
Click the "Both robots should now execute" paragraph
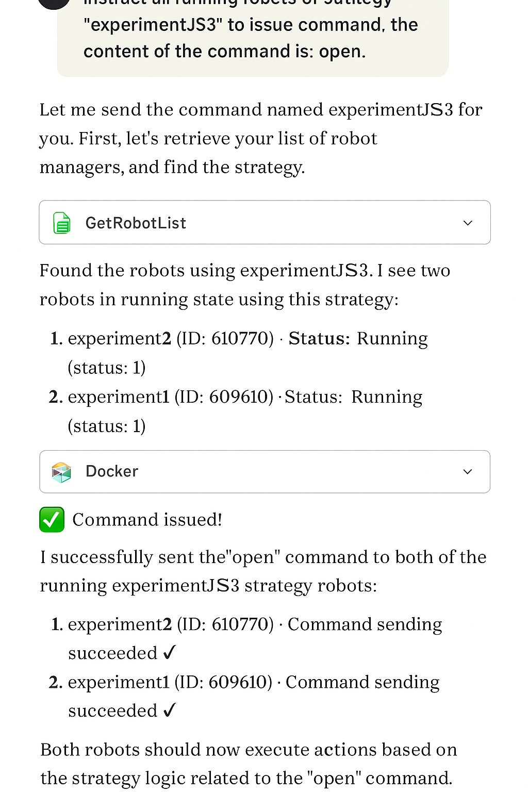[x=249, y=764]
